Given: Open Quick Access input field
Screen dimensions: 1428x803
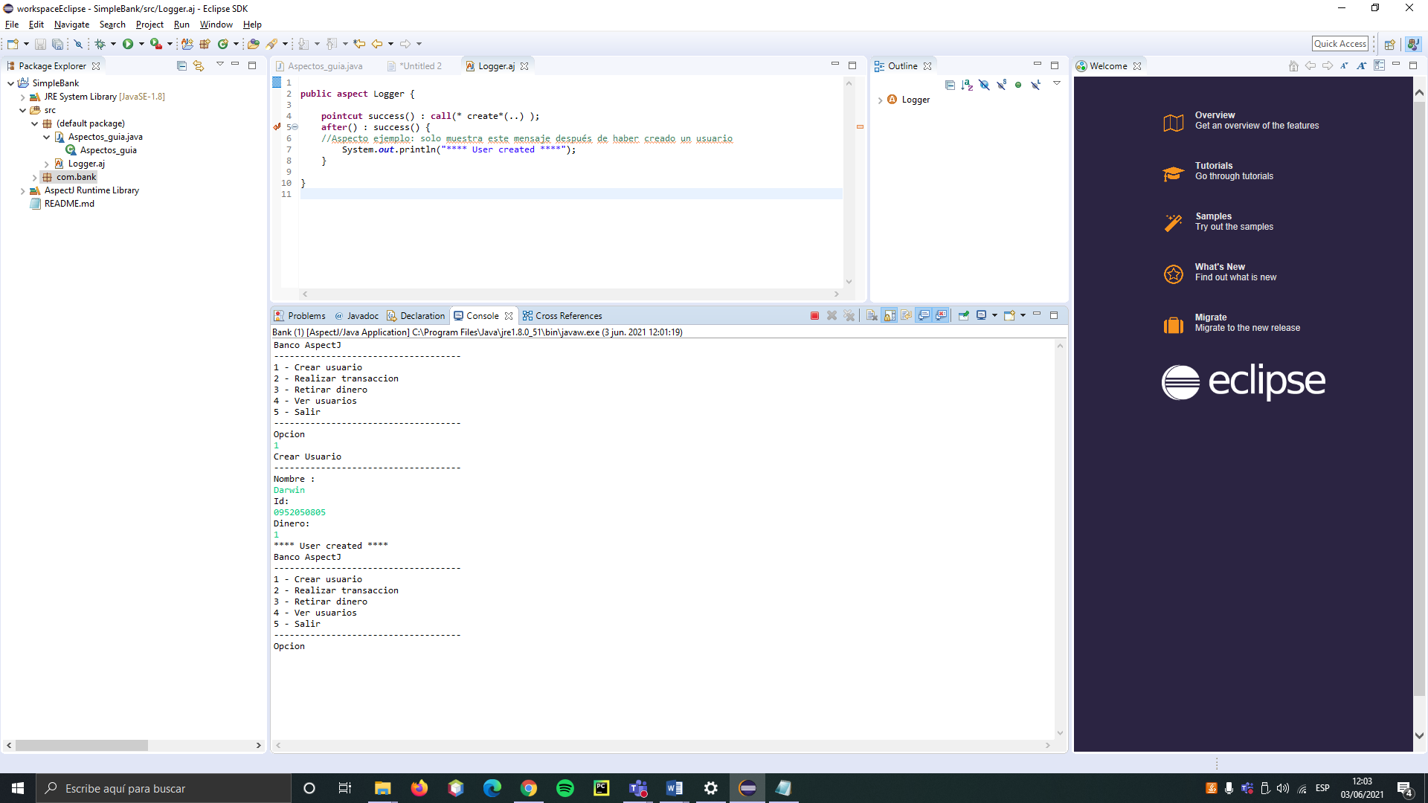Looking at the screenshot, I should (x=1340, y=43).
